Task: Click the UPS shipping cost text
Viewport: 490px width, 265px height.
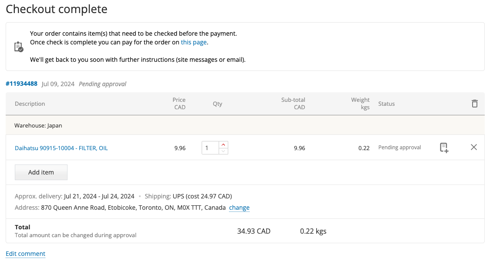Action: pos(202,196)
